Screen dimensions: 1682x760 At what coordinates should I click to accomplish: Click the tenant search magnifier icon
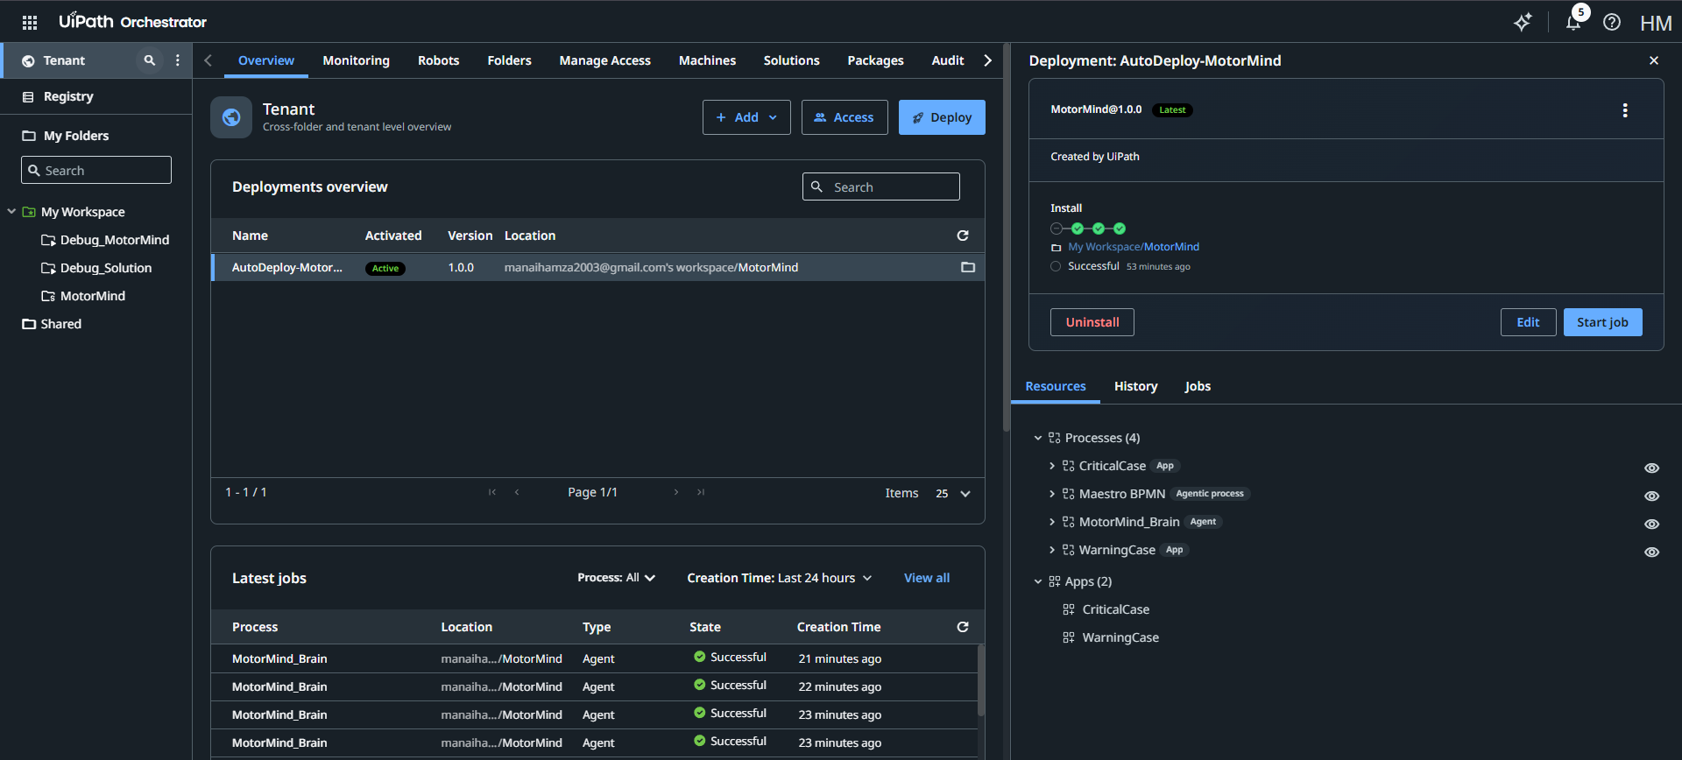(x=150, y=60)
